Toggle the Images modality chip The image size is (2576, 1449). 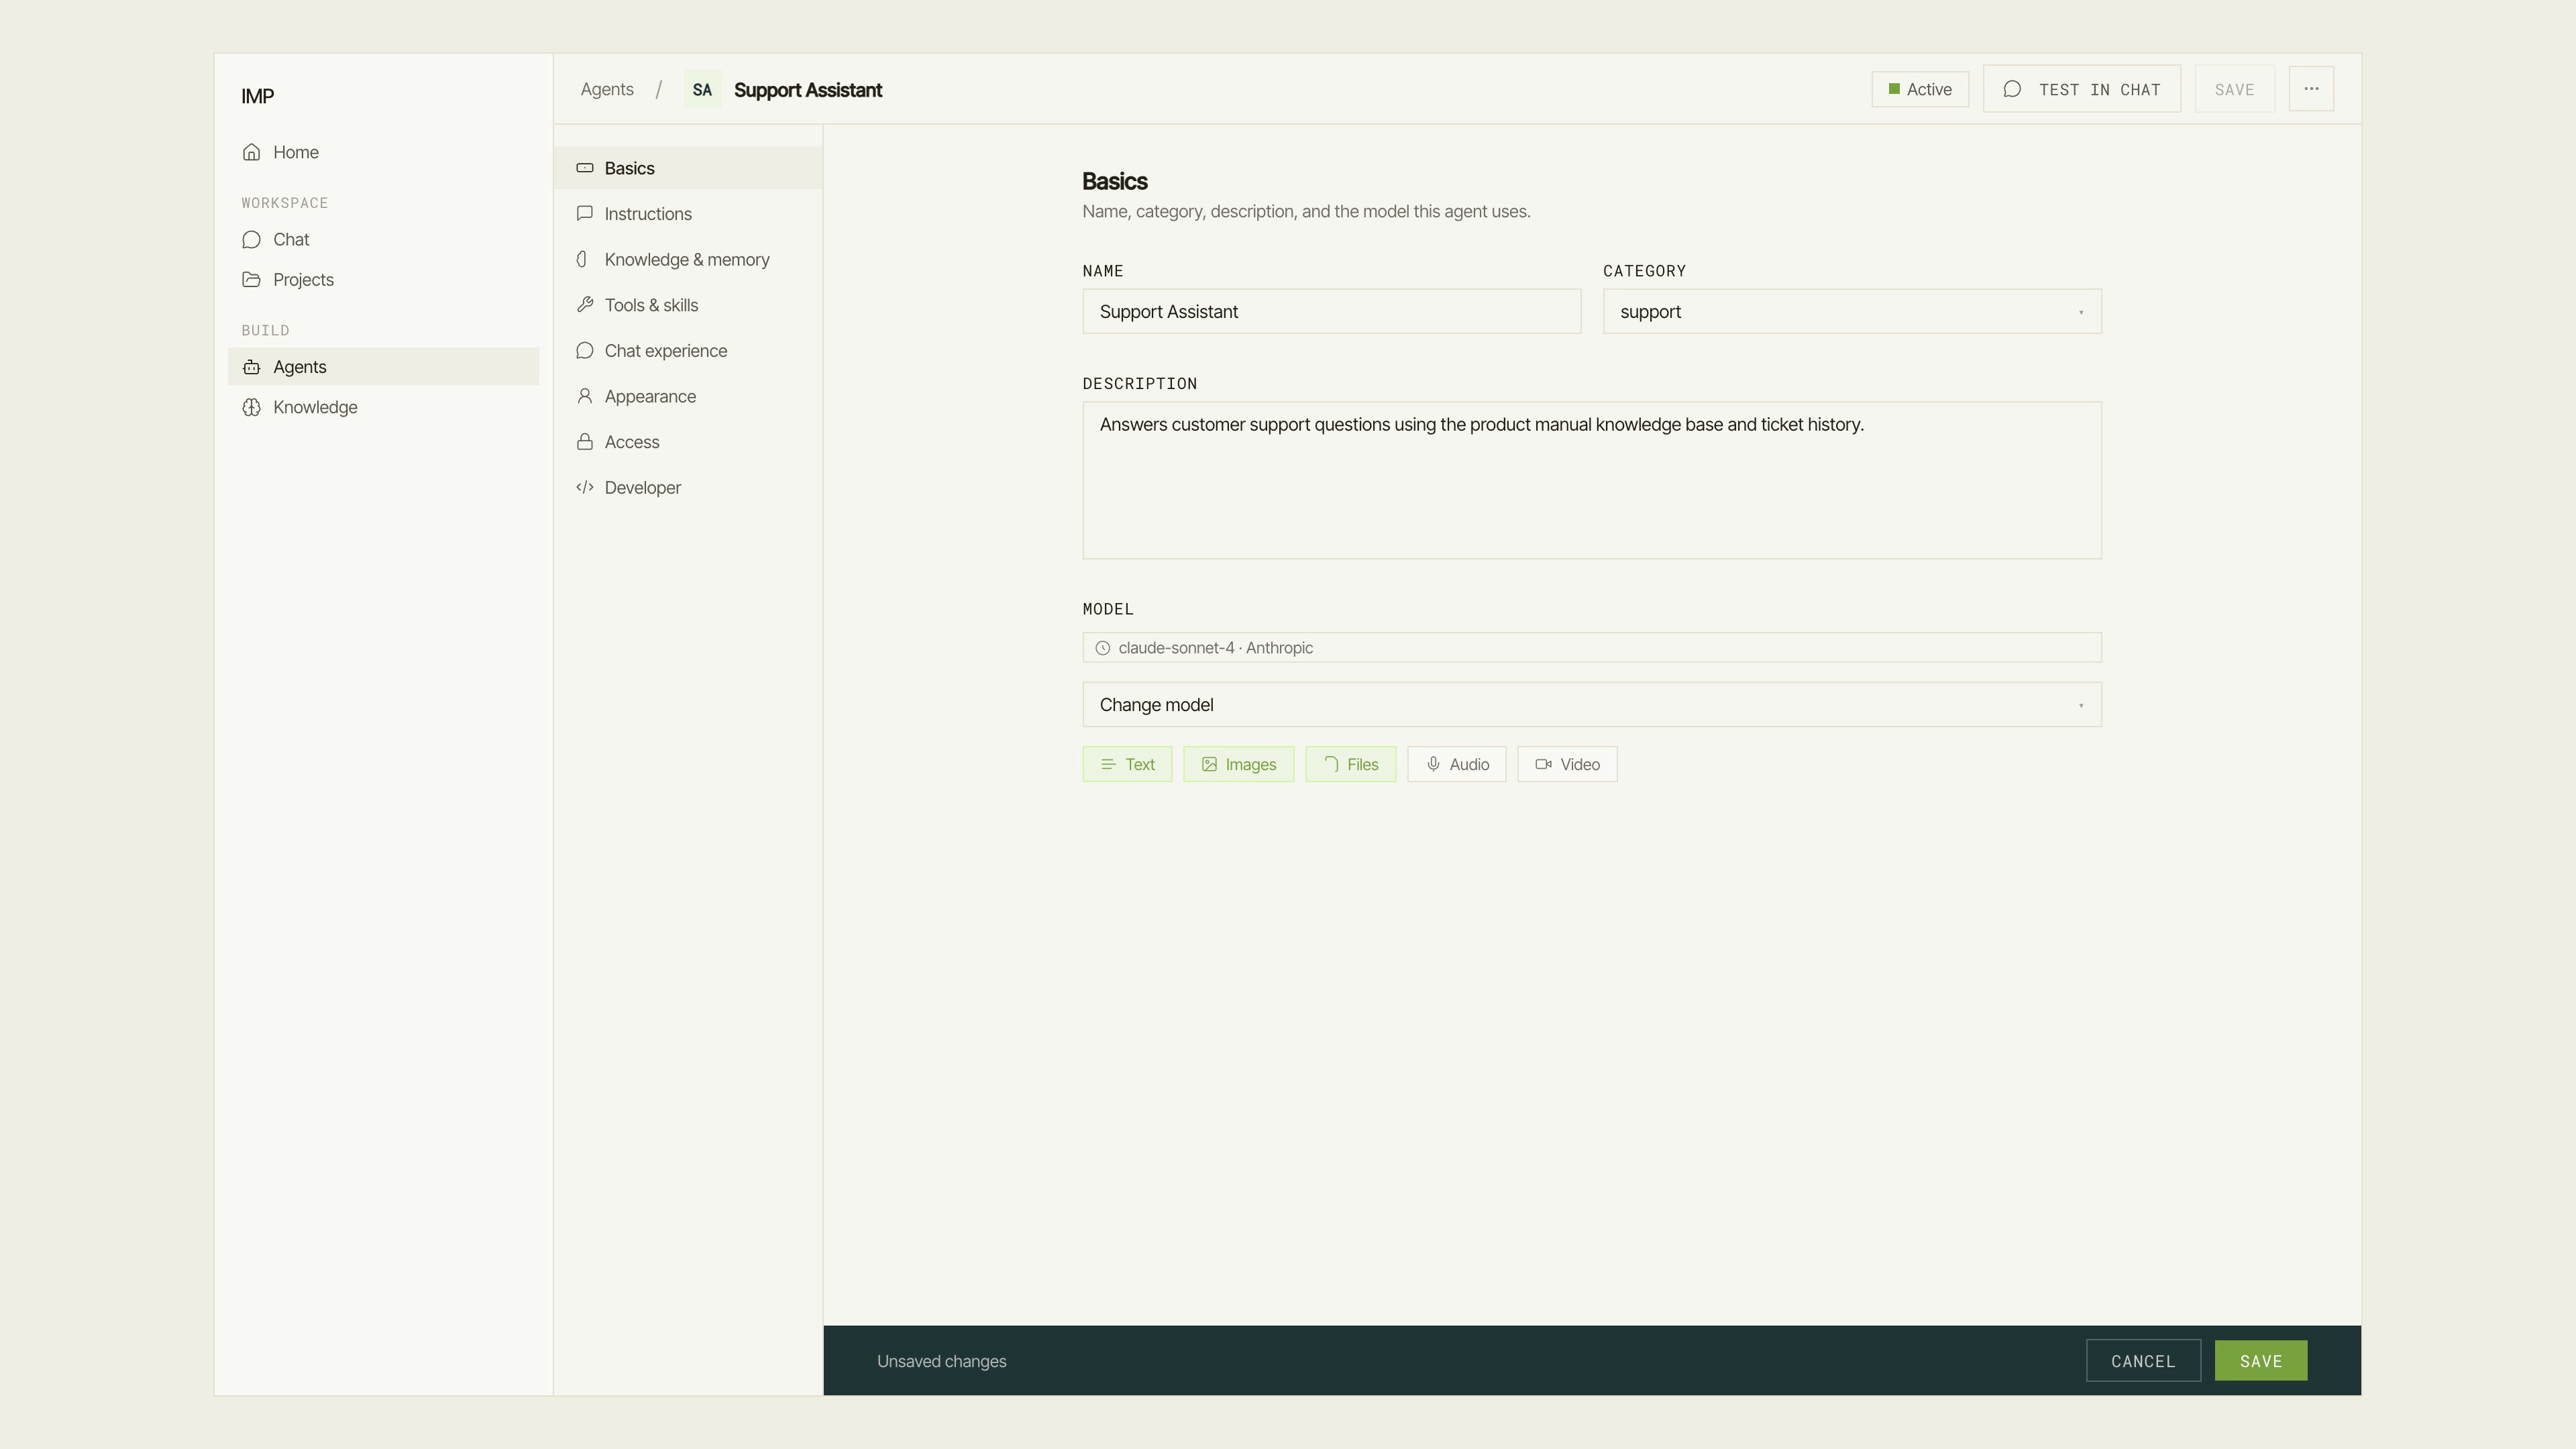click(x=1238, y=764)
